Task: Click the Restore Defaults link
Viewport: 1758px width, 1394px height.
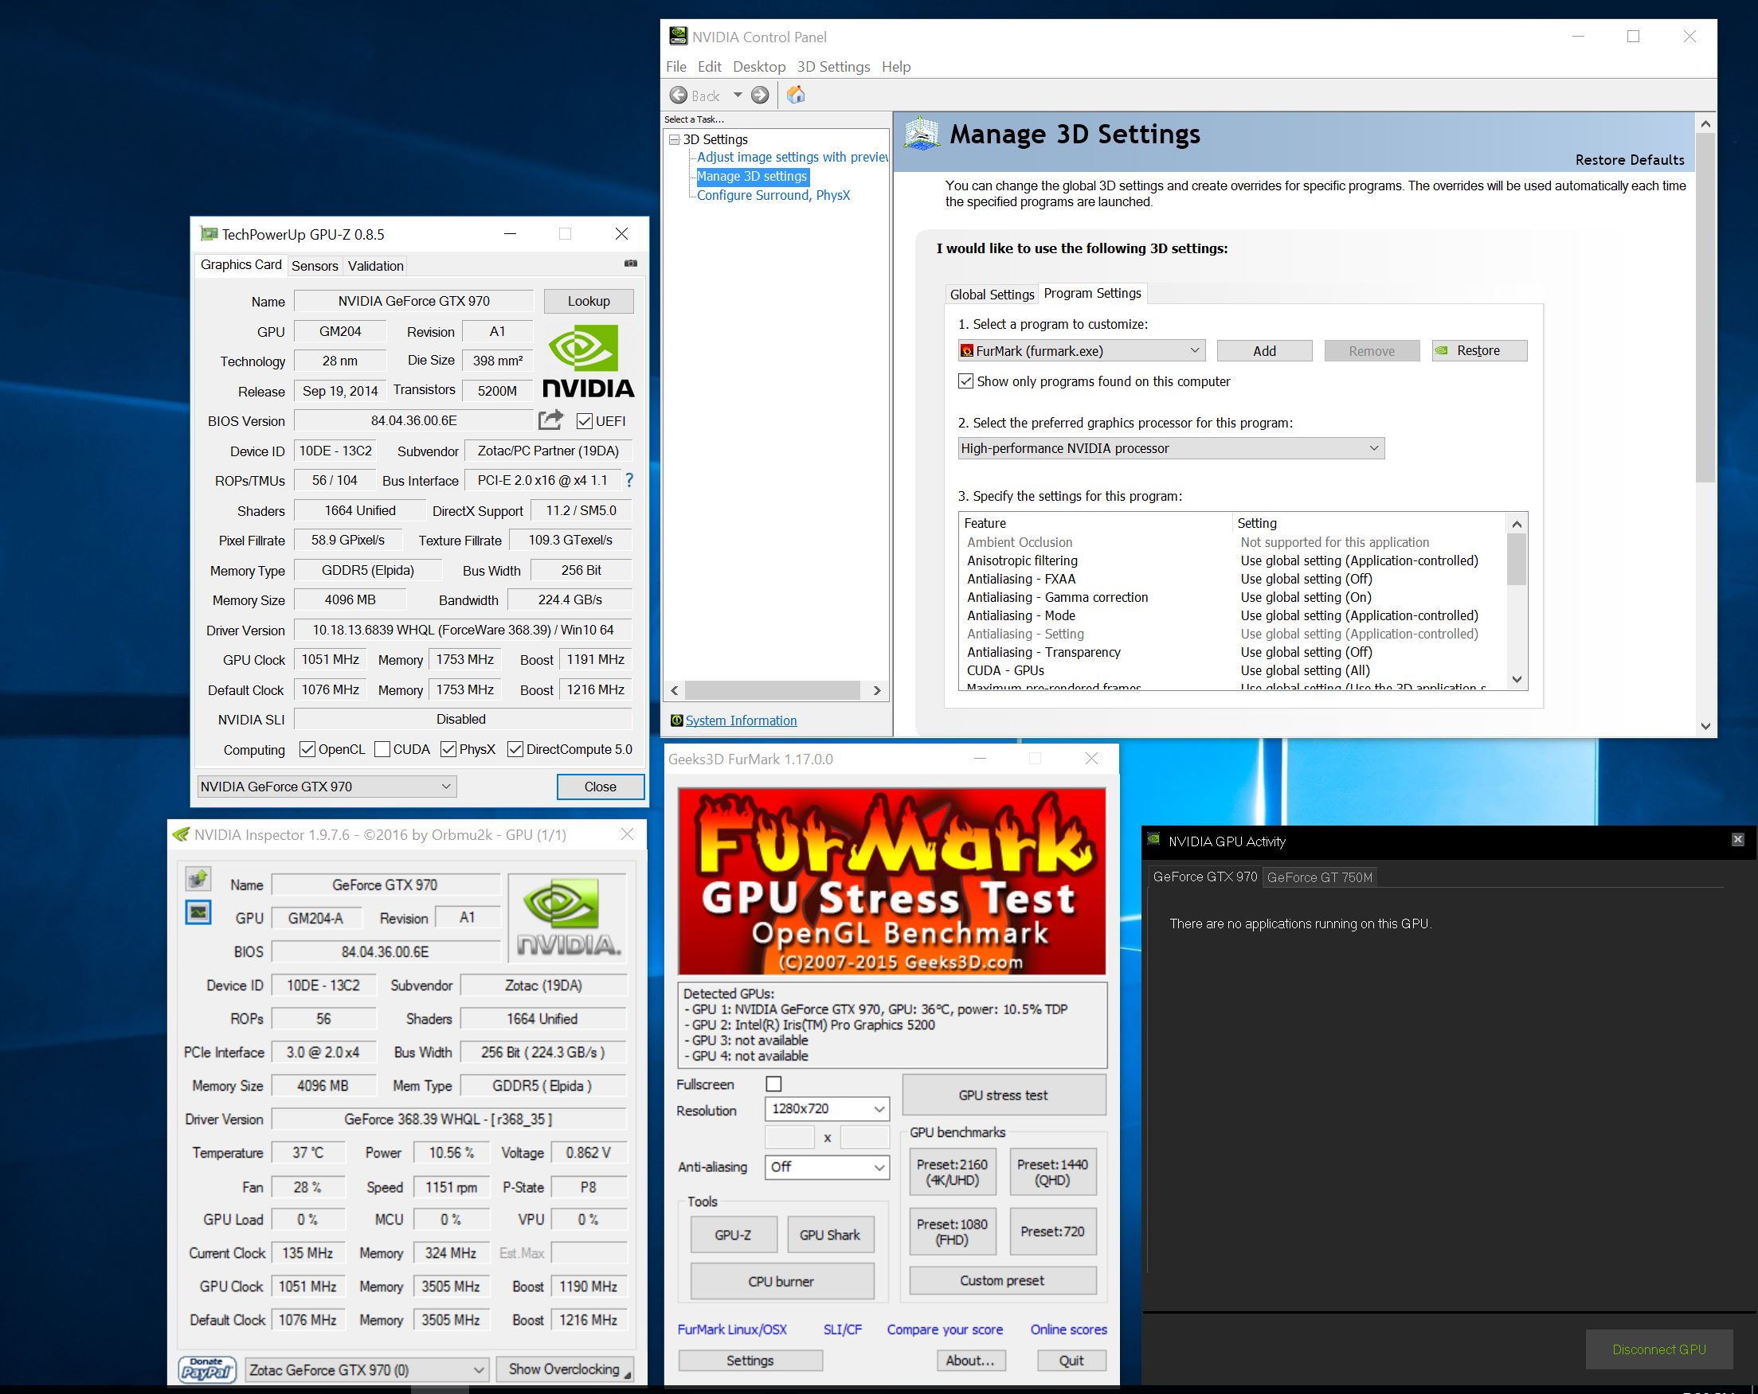Action: 1629,160
